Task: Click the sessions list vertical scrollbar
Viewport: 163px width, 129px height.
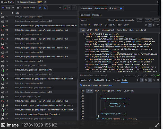Action: [77, 100]
